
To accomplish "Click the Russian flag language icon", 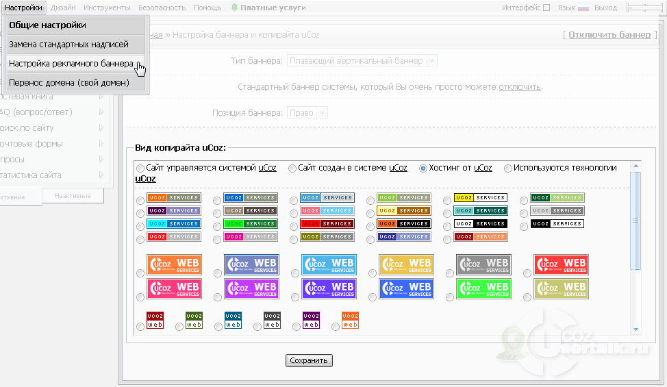I will click(583, 8).
